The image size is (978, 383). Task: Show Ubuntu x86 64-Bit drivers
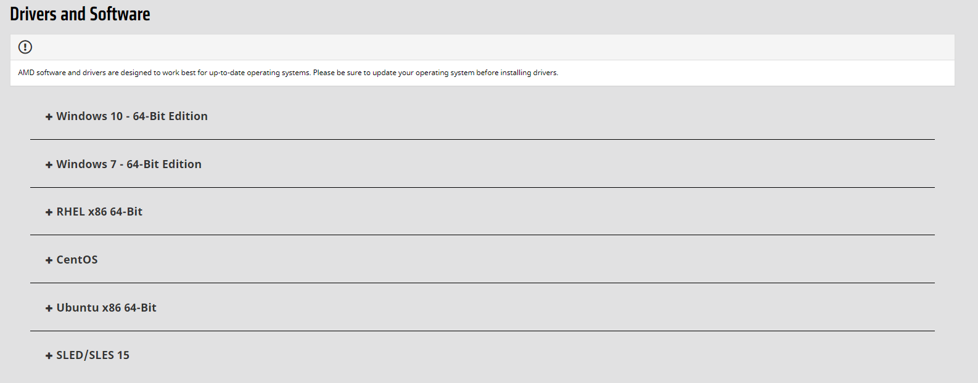coord(107,308)
